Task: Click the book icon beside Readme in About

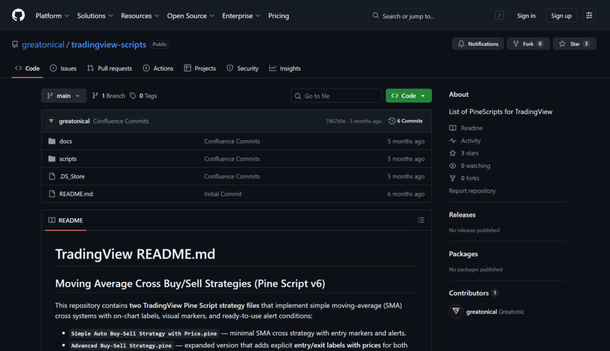Action: pyautogui.click(x=453, y=128)
